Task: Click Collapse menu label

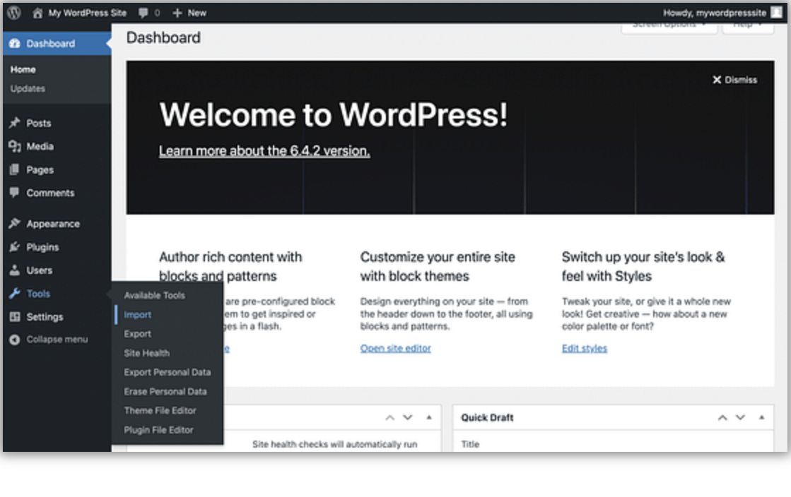Action: coord(57,340)
